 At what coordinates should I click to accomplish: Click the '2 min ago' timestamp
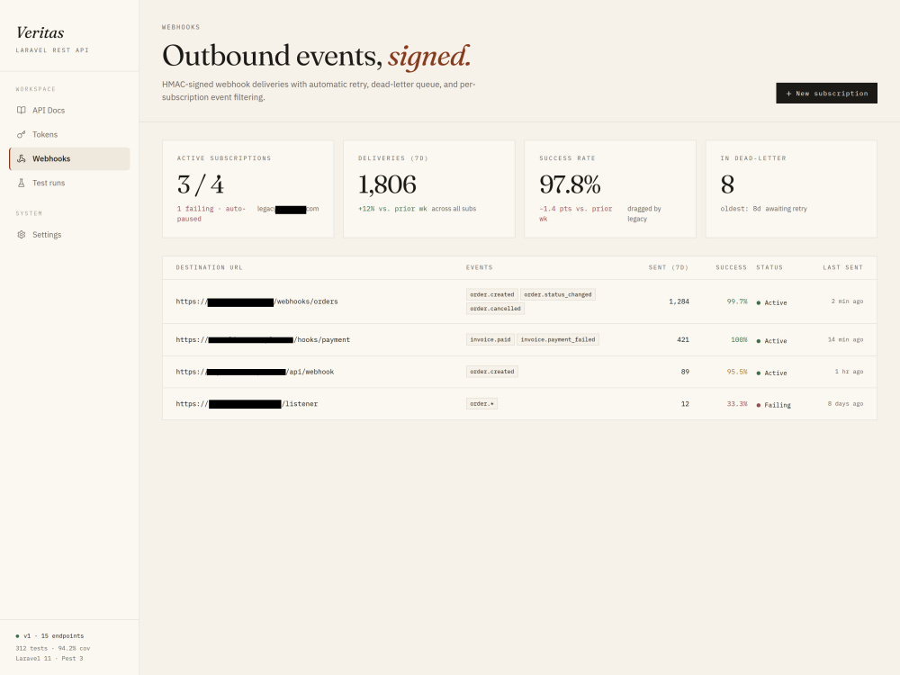(847, 301)
